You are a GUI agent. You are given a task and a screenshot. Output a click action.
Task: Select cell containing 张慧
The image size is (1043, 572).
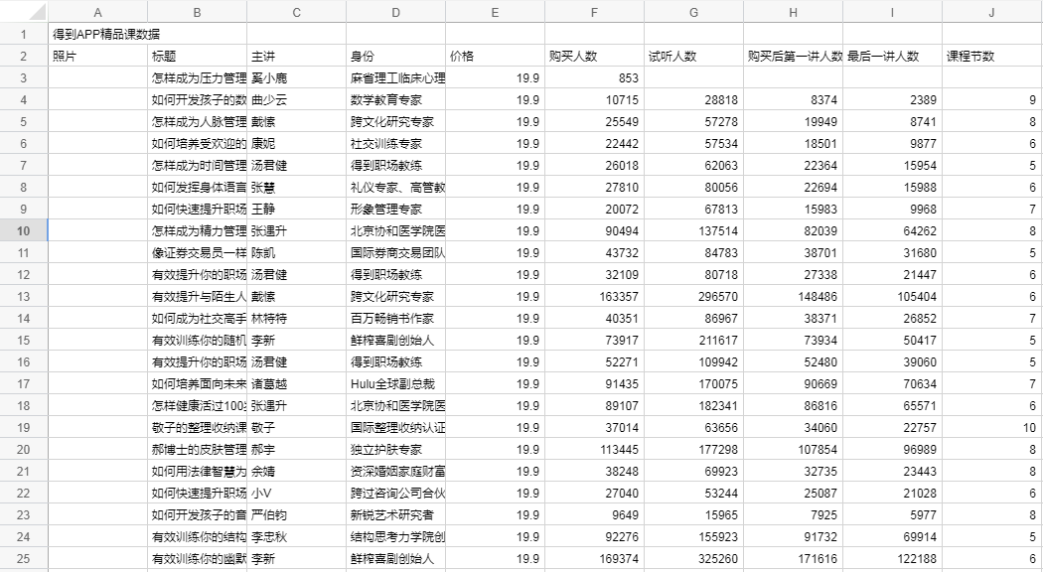click(296, 188)
